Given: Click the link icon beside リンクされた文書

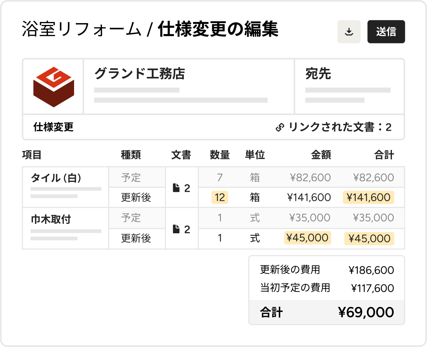Looking at the screenshot, I should [279, 127].
